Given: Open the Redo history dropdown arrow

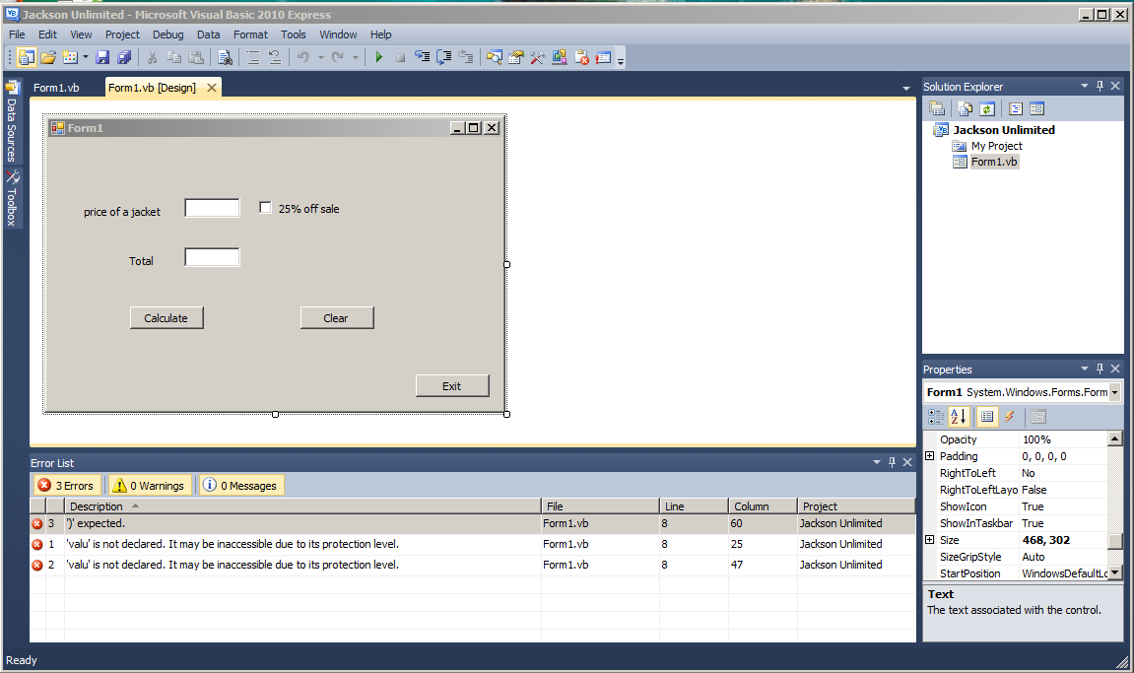Looking at the screenshot, I should coord(355,57).
